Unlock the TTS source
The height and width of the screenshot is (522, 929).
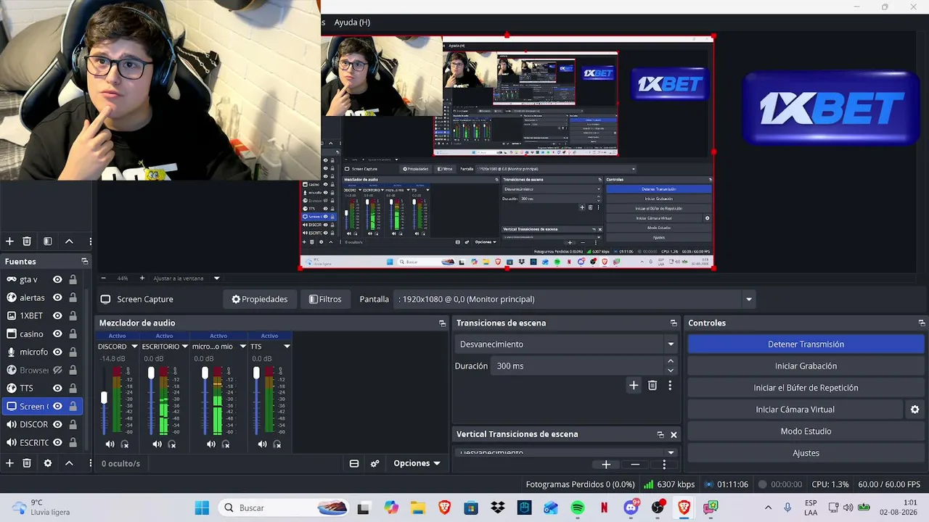coord(73,388)
